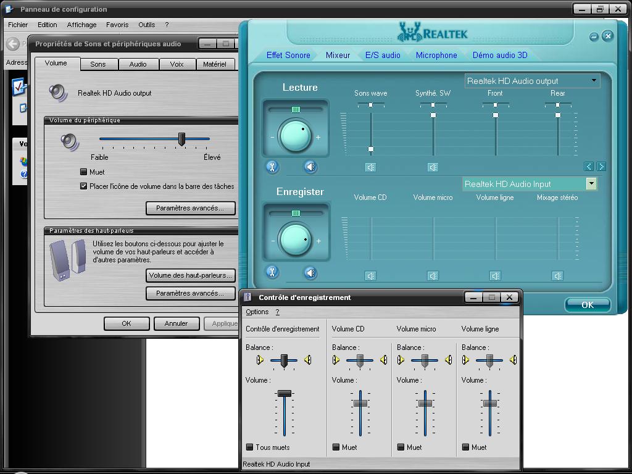This screenshot has height=474, width=632.
Task: Mute Lecture master speaker icon in Realtek
Action: [310, 167]
